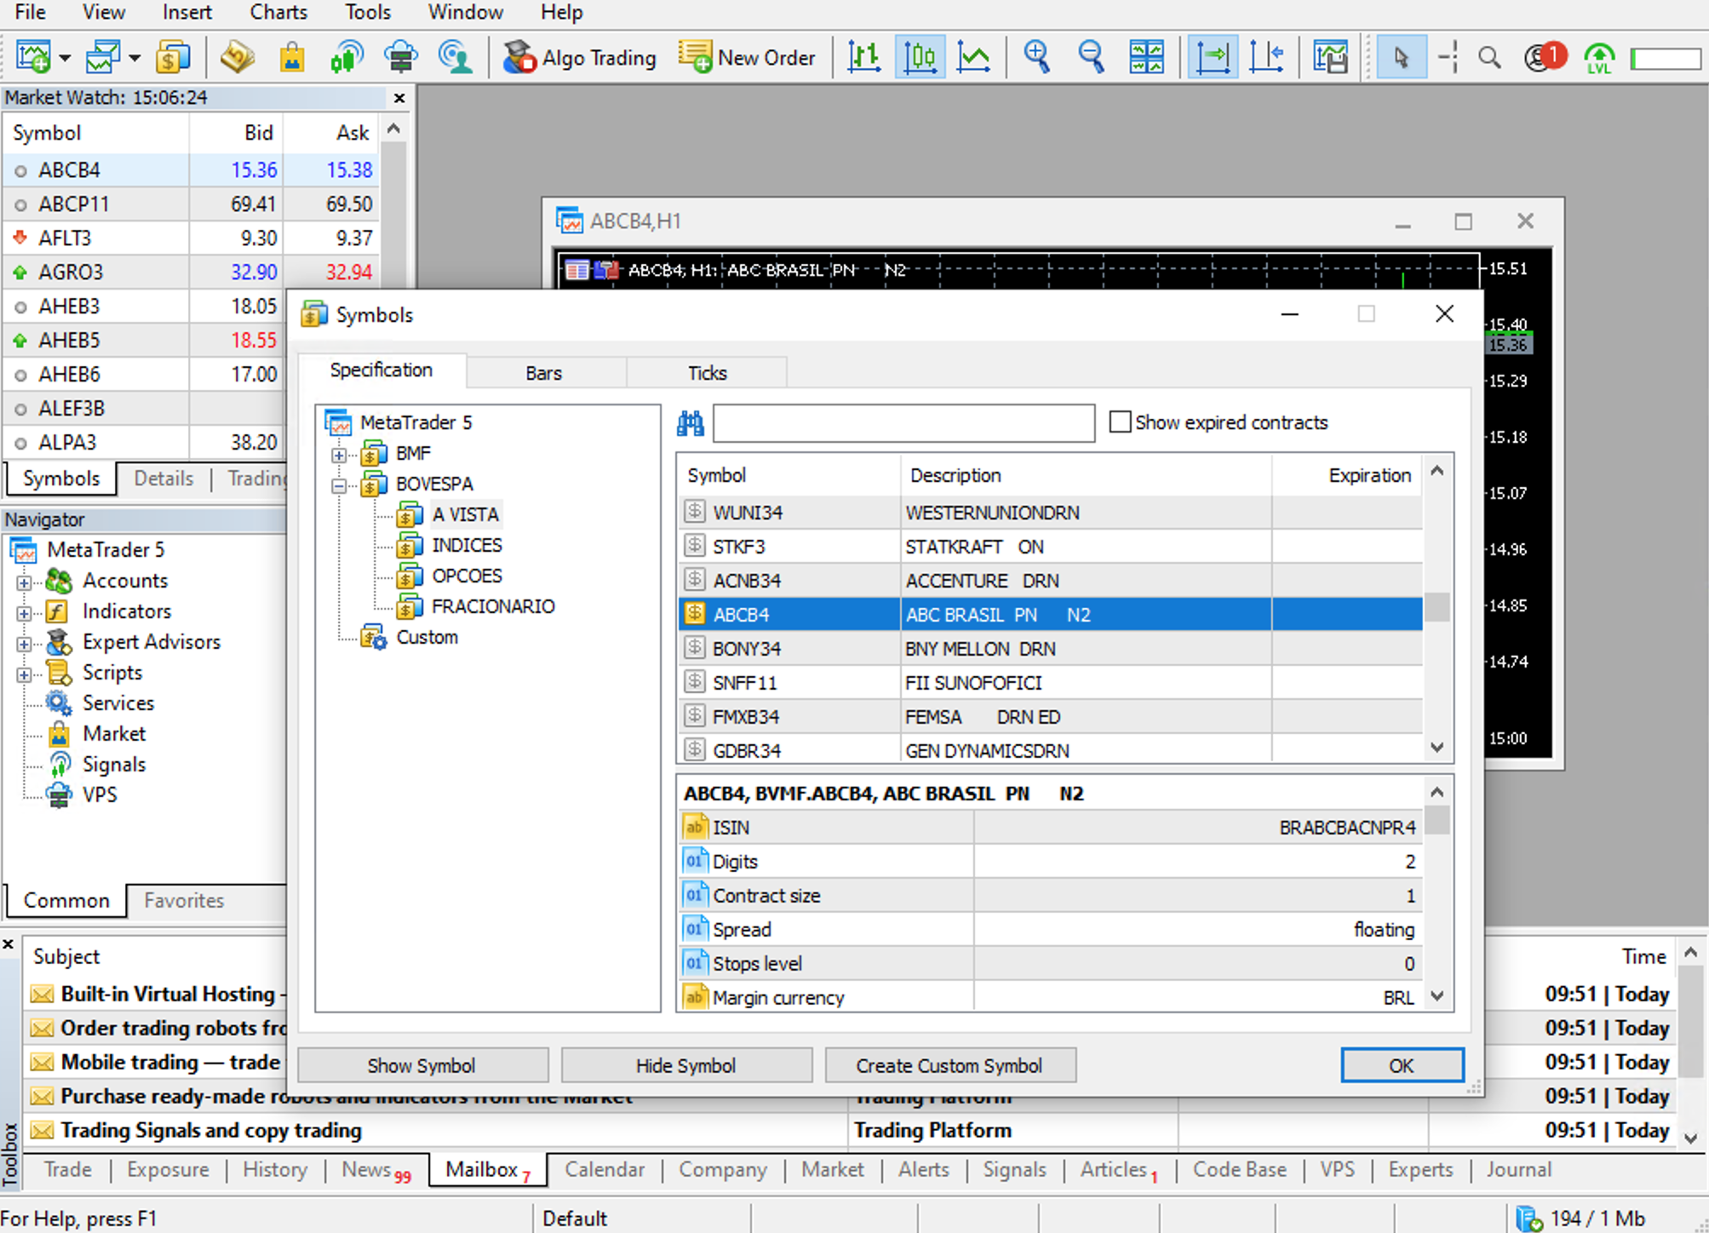Open the VPS cloud toolbar icon
Image resolution: width=1709 pixels, height=1233 pixels.
401,58
